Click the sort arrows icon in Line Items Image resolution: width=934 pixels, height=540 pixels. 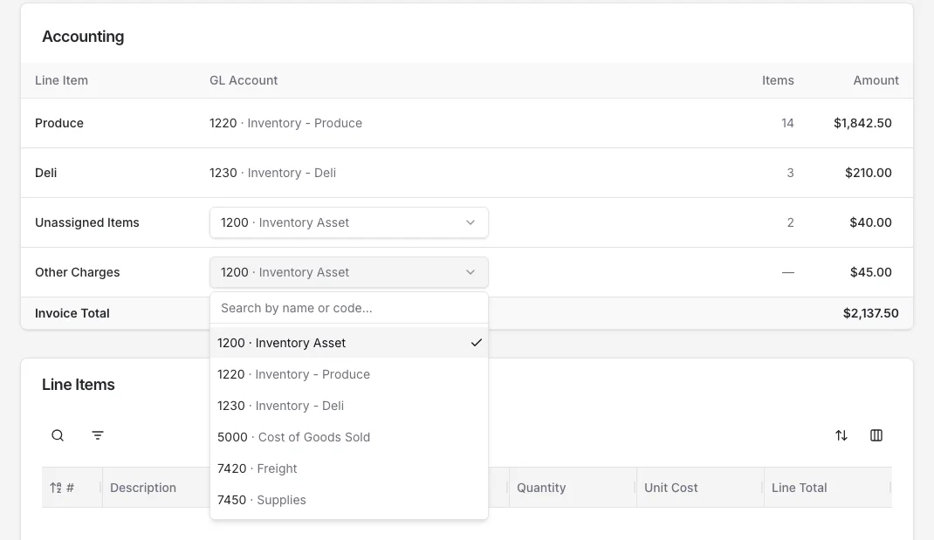pos(841,436)
